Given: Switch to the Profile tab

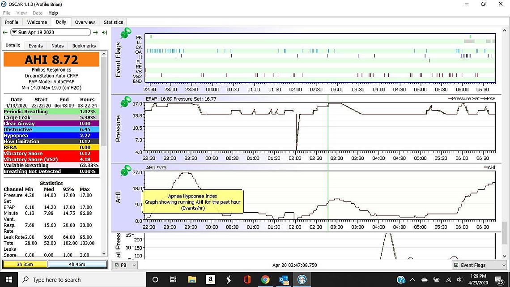Looking at the screenshot, I should point(11,22).
